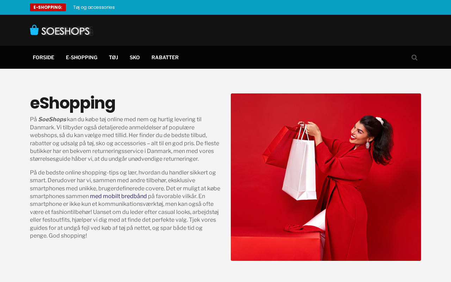Image resolution: width=451 pixels, height=282 pixels.
Task: Open the E-SHOPPING navigation item
Action: click(81, 57)
